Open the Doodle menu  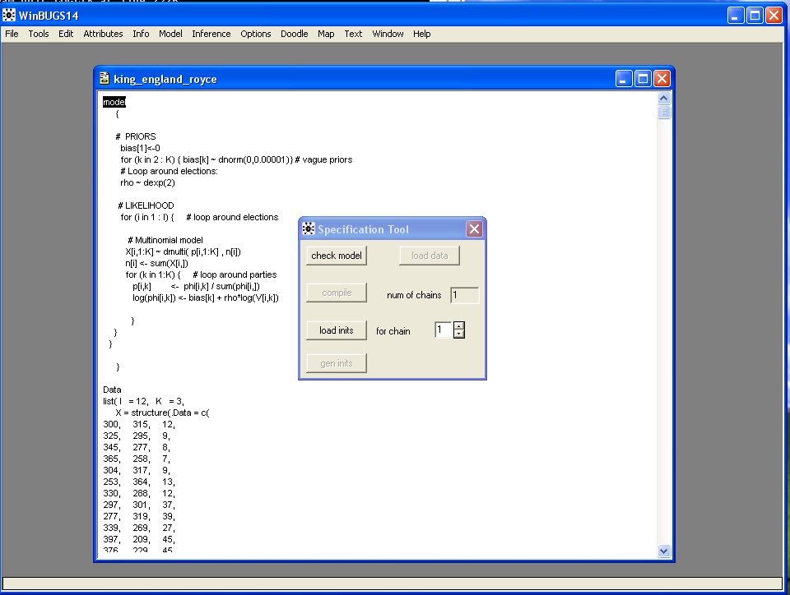(294, 34)
